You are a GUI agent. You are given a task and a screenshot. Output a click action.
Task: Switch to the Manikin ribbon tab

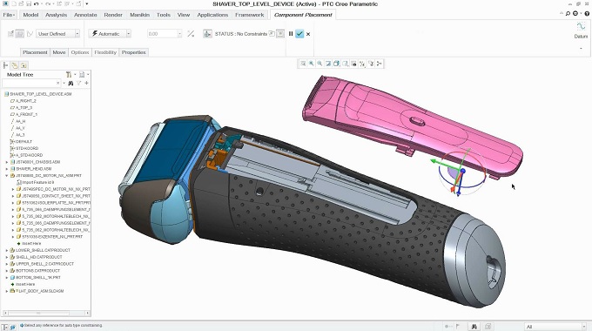pos(139,15)
